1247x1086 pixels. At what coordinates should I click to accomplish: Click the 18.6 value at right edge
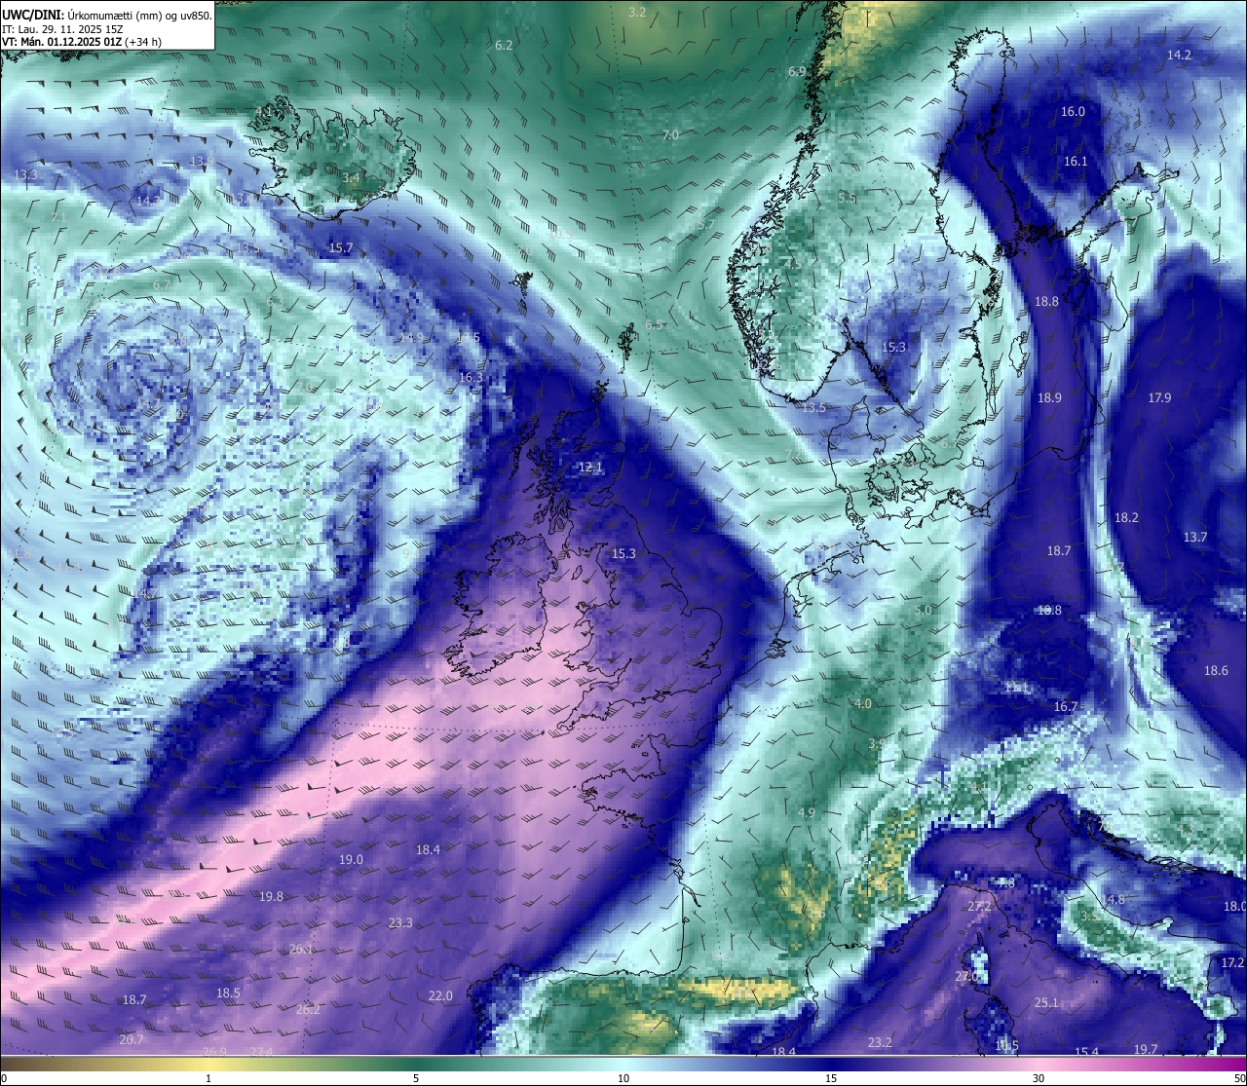[1216, 671]
